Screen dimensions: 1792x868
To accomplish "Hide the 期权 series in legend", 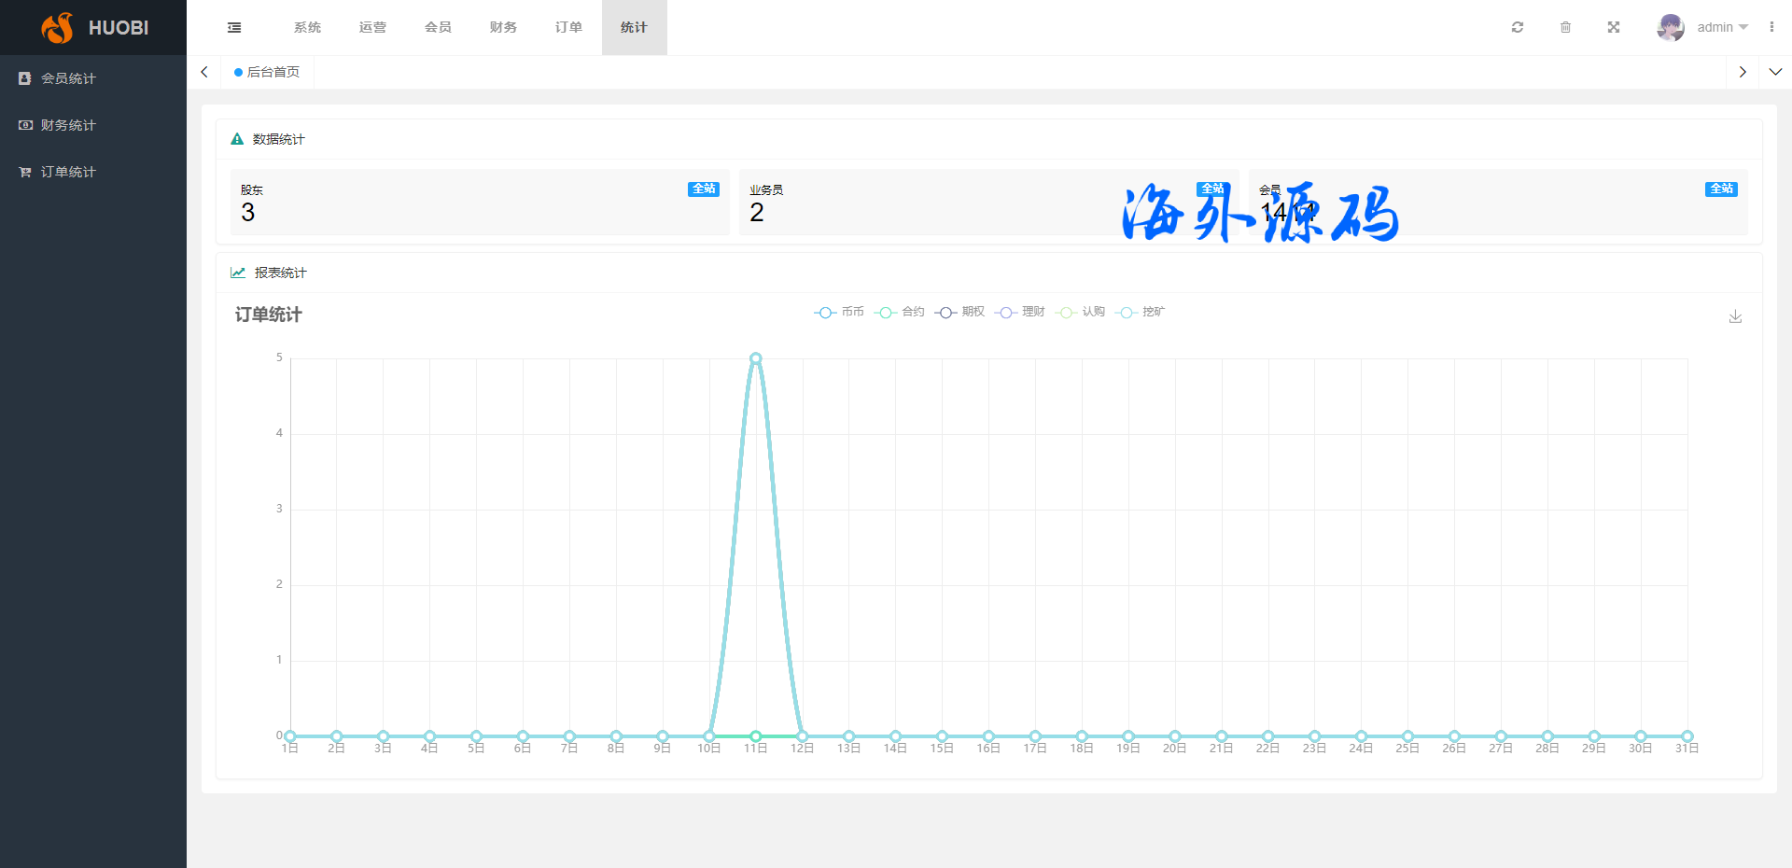I will coord(959,312).
